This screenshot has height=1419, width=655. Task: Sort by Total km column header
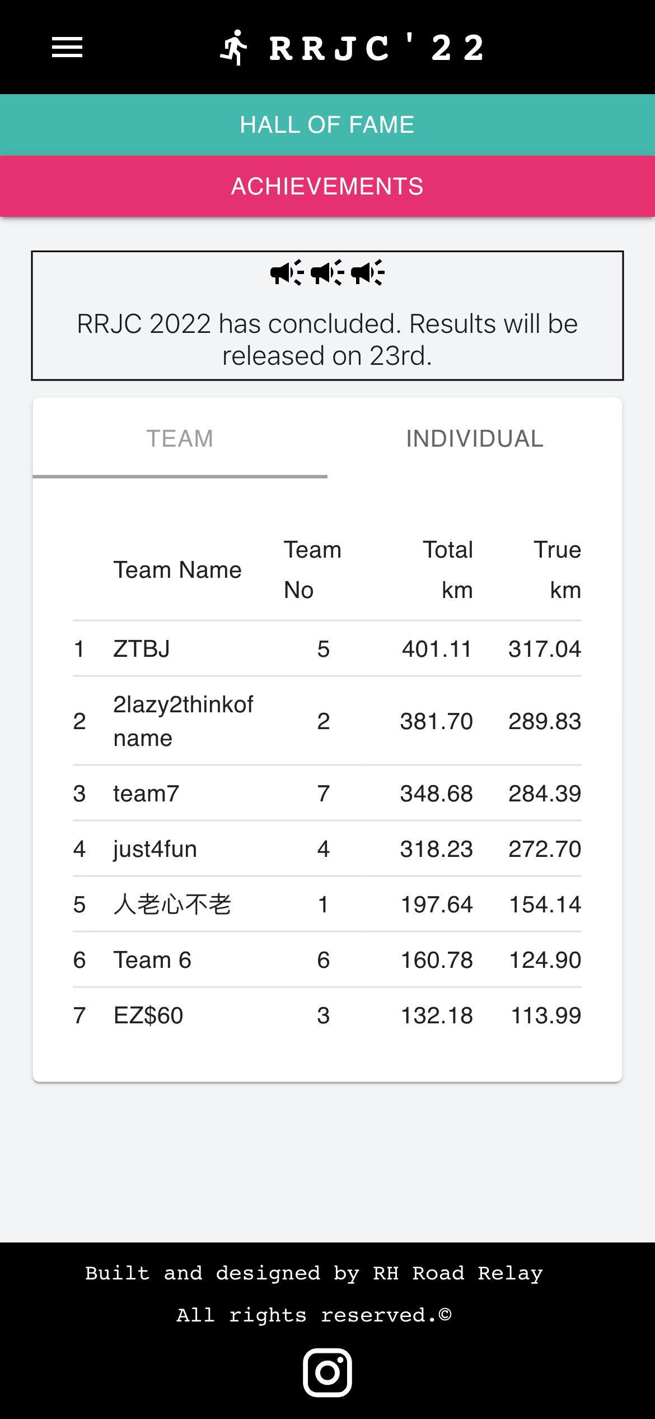click(x=448, y=570)
